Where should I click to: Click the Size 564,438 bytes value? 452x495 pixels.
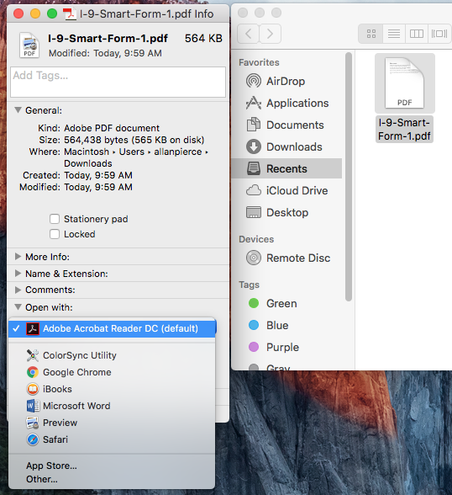tap(134, 140)
